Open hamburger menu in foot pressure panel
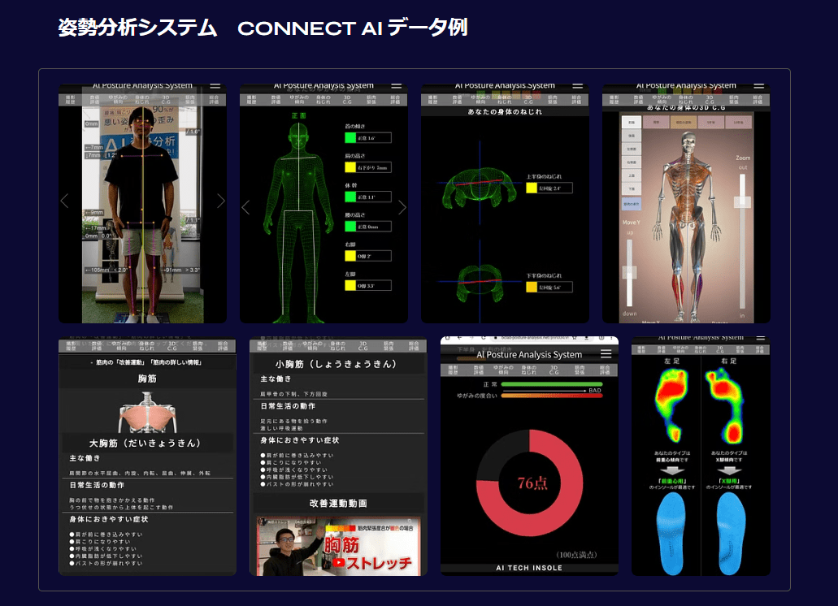 [761, 338]
